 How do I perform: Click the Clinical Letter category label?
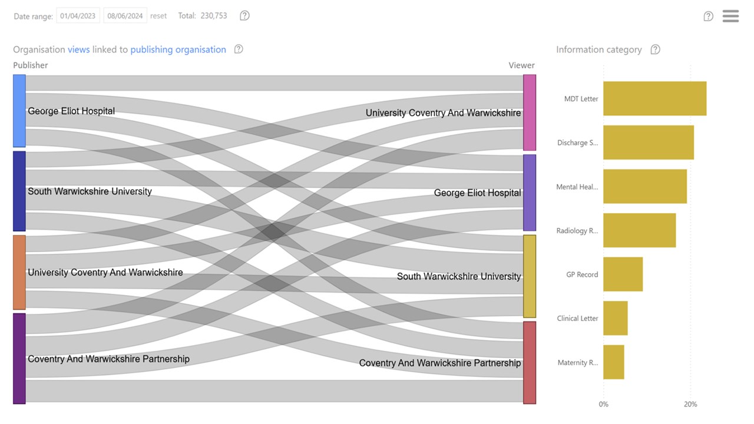click(577, 319)
